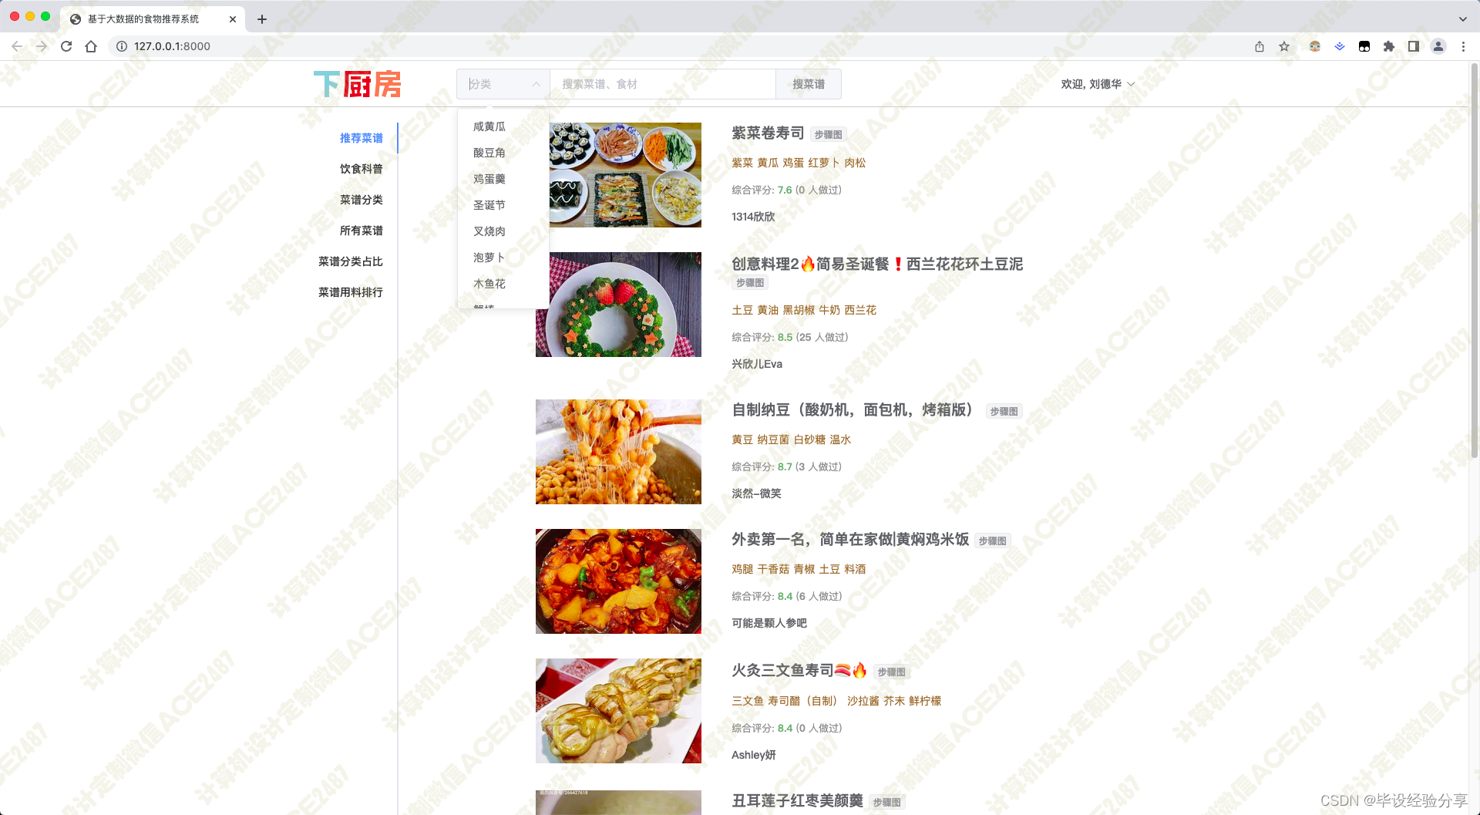
Task: Open the 所有菜谱 sidebar item
Action: tap(361, 231)
